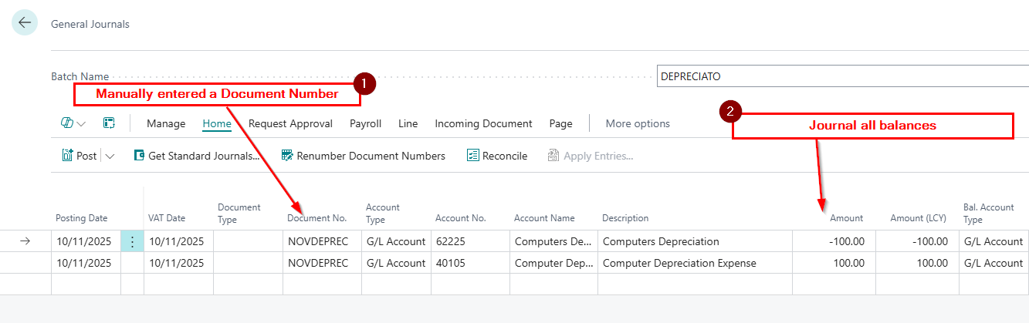Click the Reconcile action

(497, 156)
